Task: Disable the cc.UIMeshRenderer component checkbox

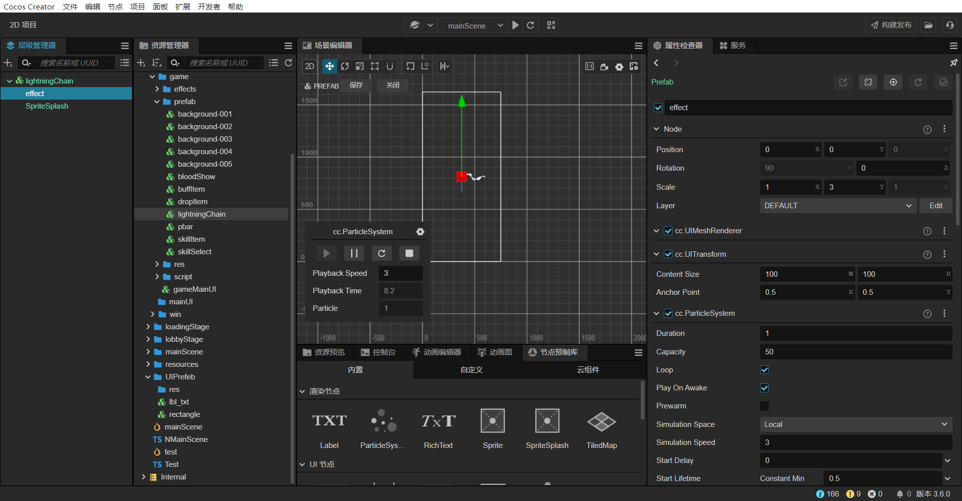Action: [668, 231]
